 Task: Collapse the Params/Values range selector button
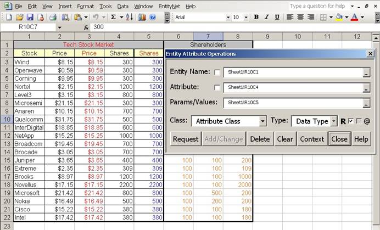tap(366, 103)
